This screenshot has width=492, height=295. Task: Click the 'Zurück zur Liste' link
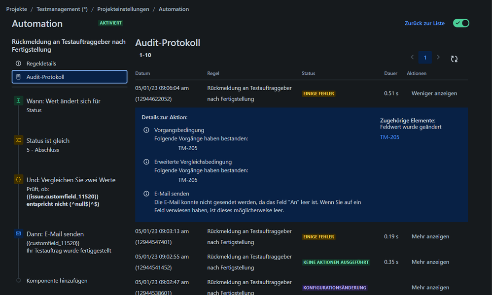tap(424, 23)
